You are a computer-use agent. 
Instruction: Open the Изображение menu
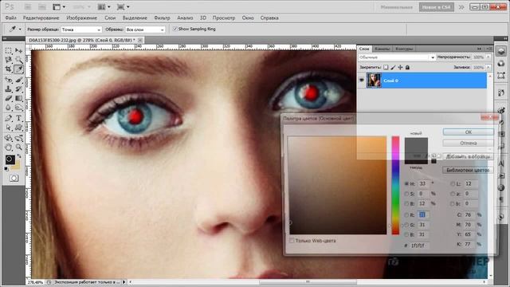point(81,18)
